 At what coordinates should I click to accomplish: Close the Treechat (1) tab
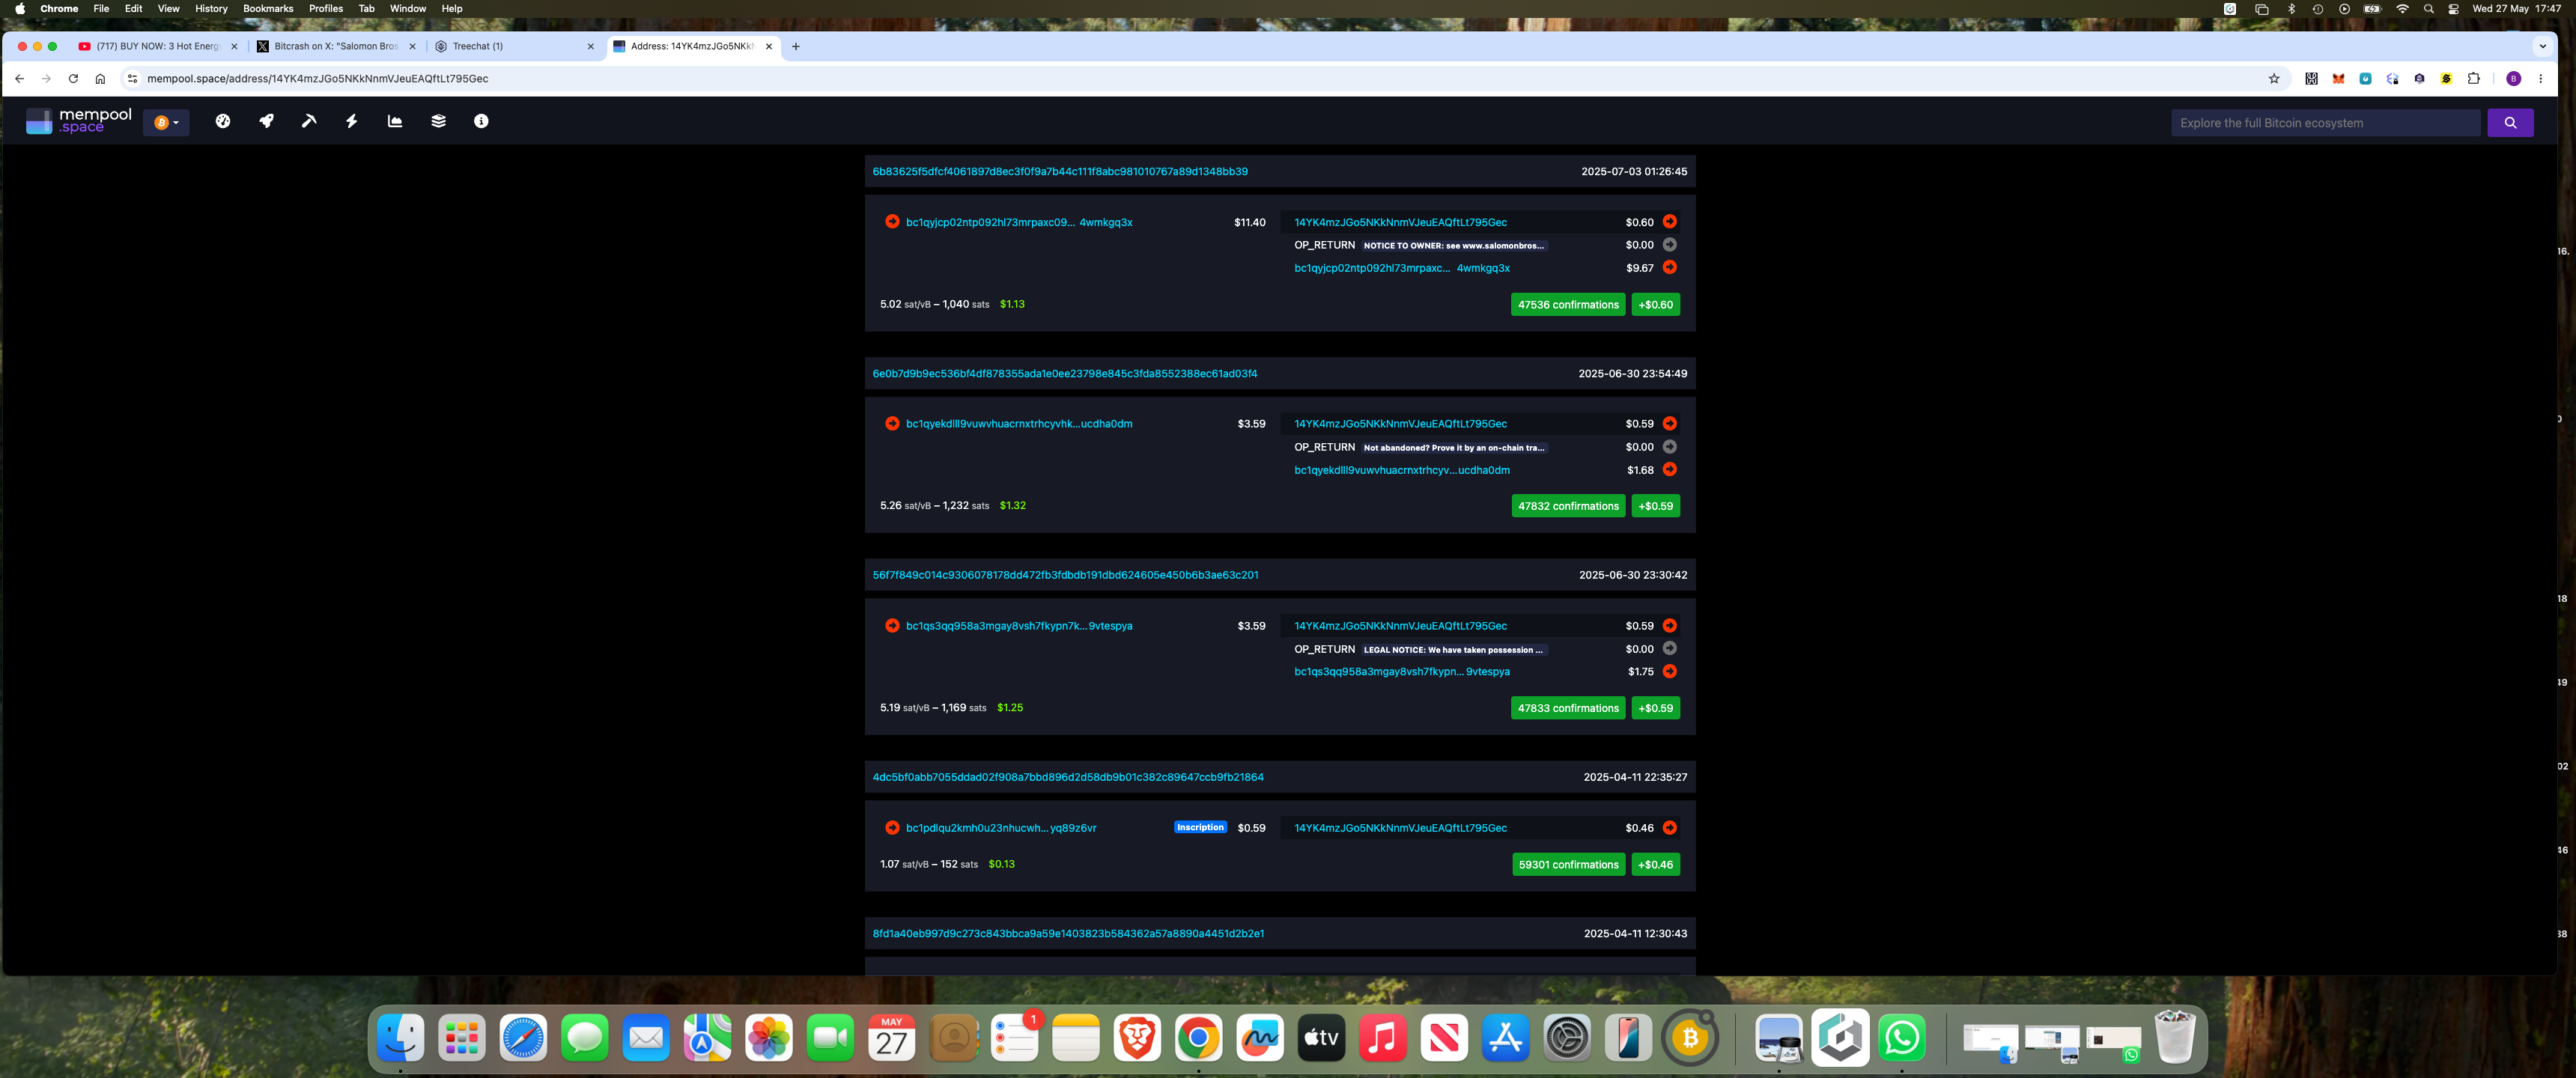pos(590,46)
